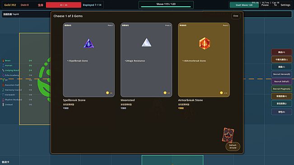294x165 pixels.
Task: Click the Moonsteel title text
Action: (x=128, y=100)
